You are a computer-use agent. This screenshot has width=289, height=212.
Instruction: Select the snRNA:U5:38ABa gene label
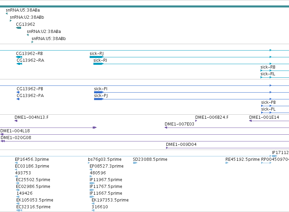[23, 10]
